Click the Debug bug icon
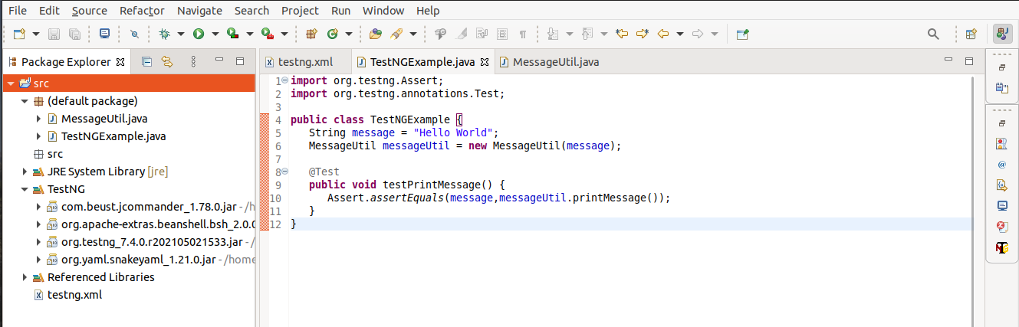The width and height of the screenshot is (1019, 327). tap(164, 34)
